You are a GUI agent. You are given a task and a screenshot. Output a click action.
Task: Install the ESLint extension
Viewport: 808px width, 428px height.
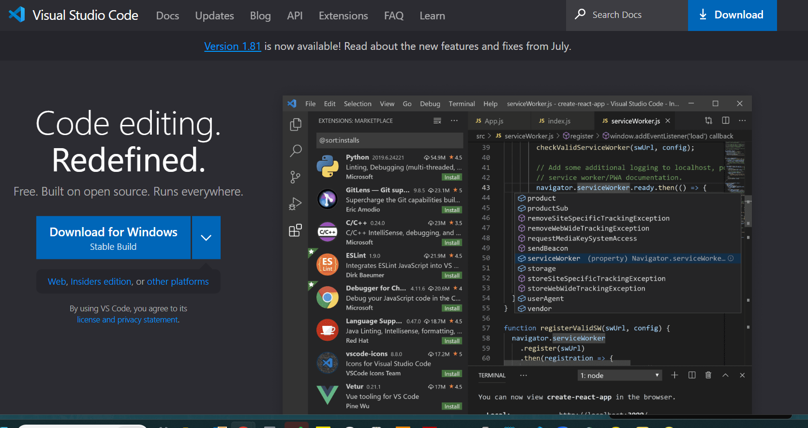452,275
